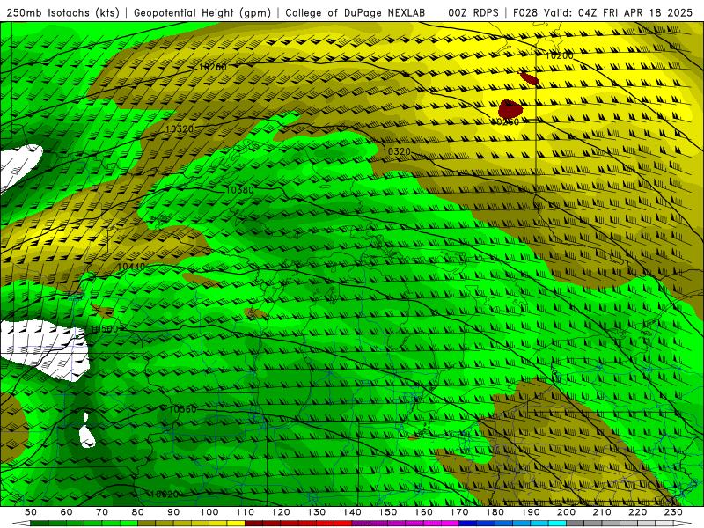Click the bright magenta legend swatch before 170
The width and height of the screenshot is (704, 528).
tap(451, 523)
